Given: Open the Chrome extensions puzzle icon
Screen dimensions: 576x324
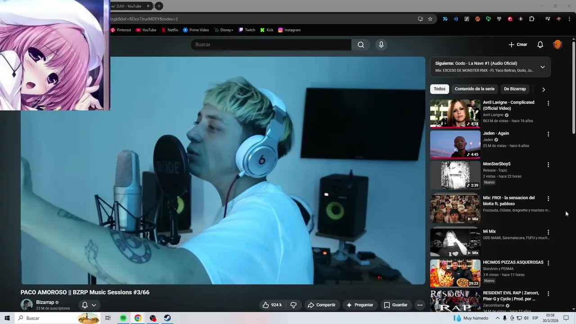Looking at the screenshot, I should click(531, 19).
